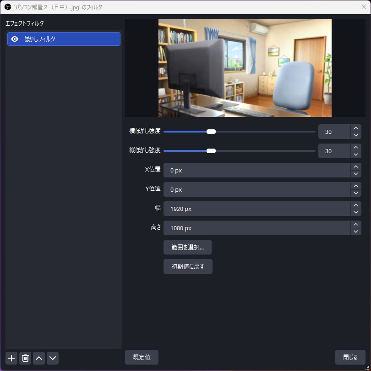Image resolution: width=371 pixels, height=371 pixels.
Task: Decrease X位置 with the down stepper
Action: [x=356, y=174]
